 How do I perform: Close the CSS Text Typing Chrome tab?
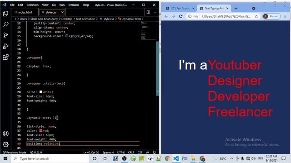tap(193, 8)
